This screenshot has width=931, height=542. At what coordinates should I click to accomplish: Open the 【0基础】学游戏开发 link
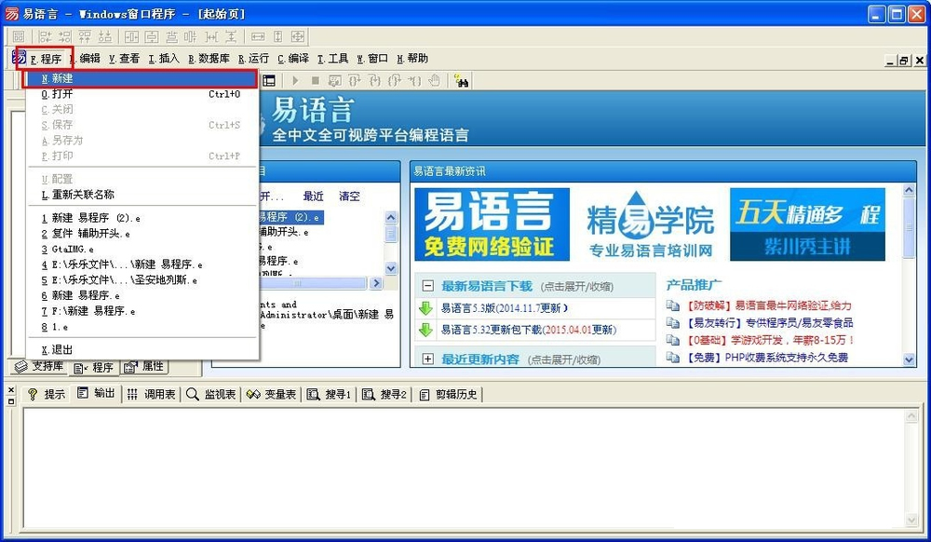coord(770,340)
